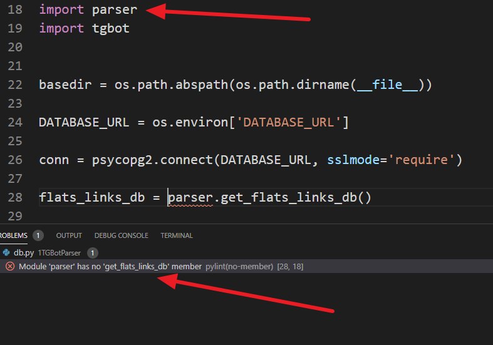
Task: Select the db.py file row in Problems
Action: [x=247, y=252]
